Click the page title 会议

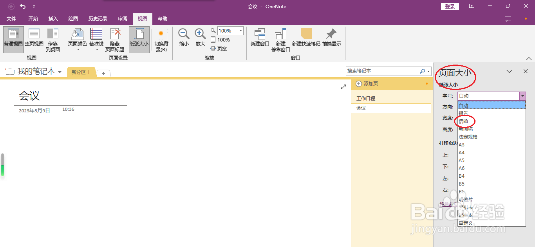click(29, 96)
